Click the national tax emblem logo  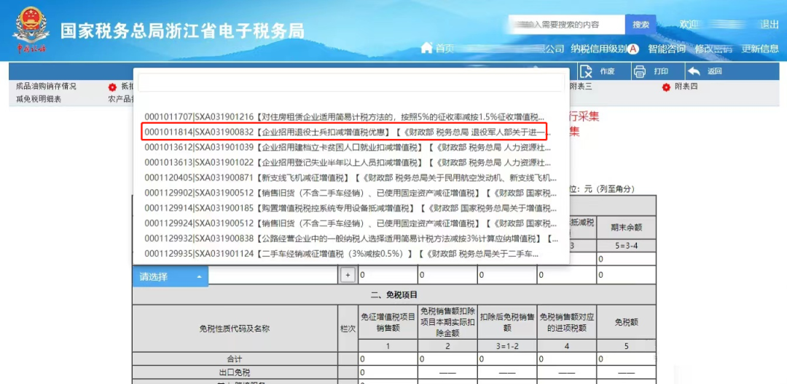(31, 30)
